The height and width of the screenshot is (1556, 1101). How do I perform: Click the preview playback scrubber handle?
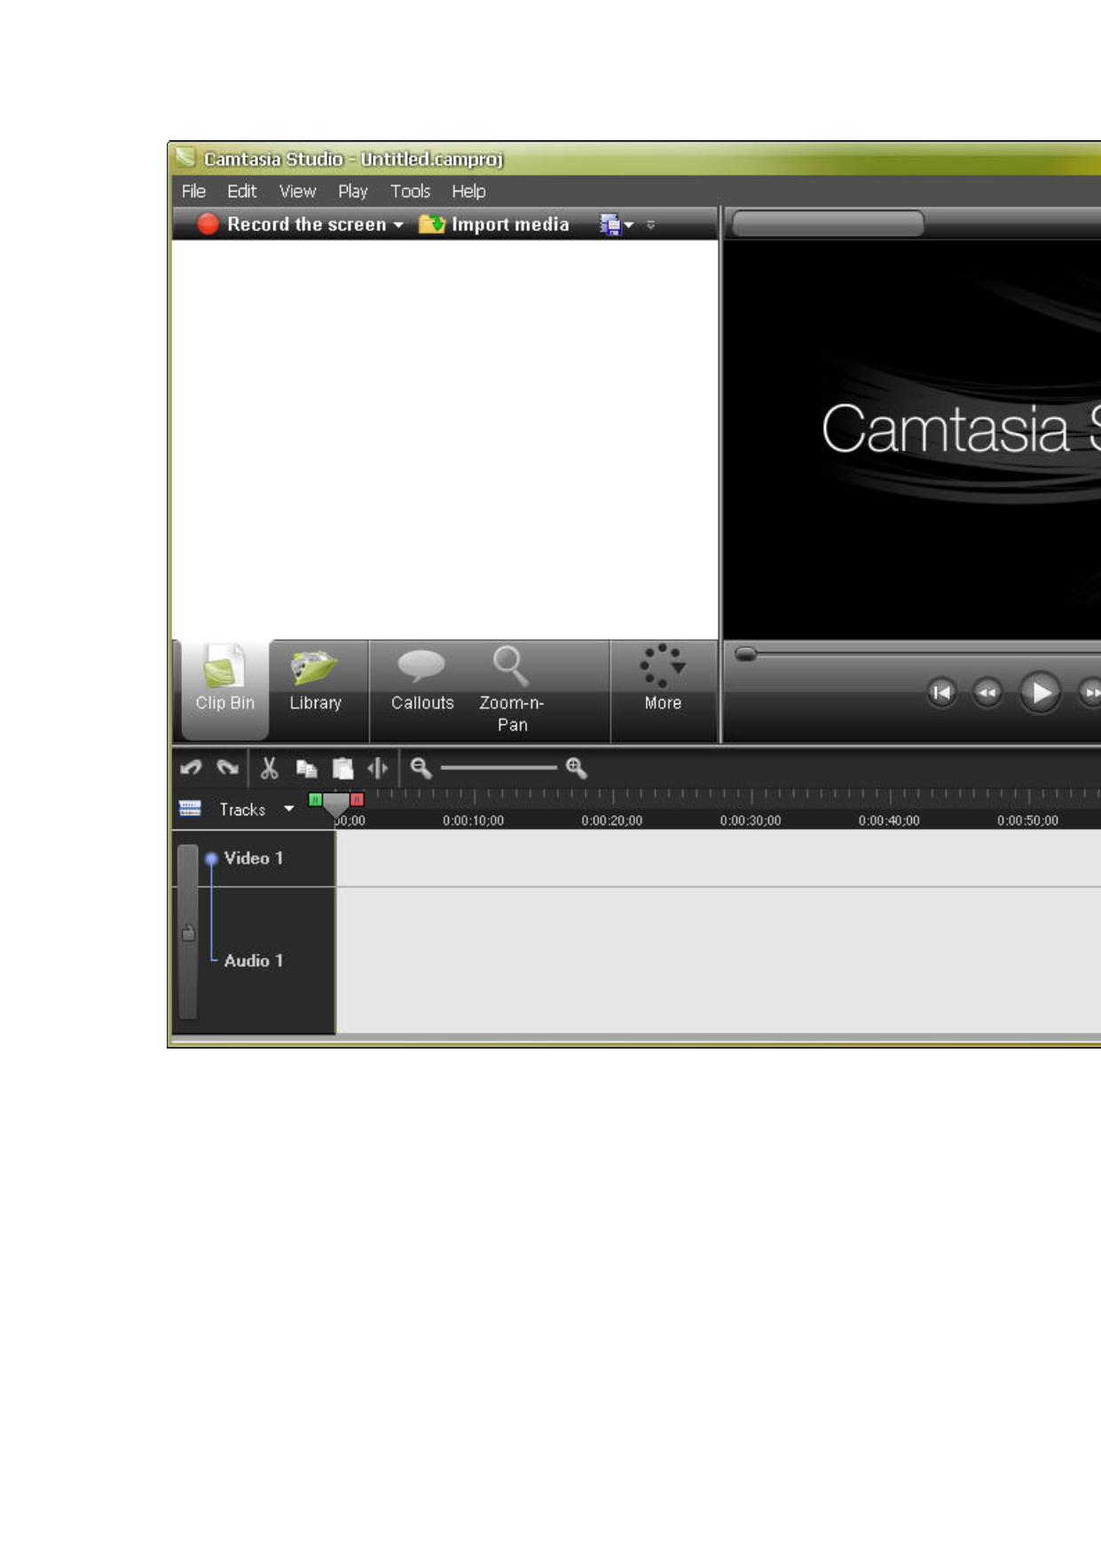pyautogui.click(x=745, y=654)
